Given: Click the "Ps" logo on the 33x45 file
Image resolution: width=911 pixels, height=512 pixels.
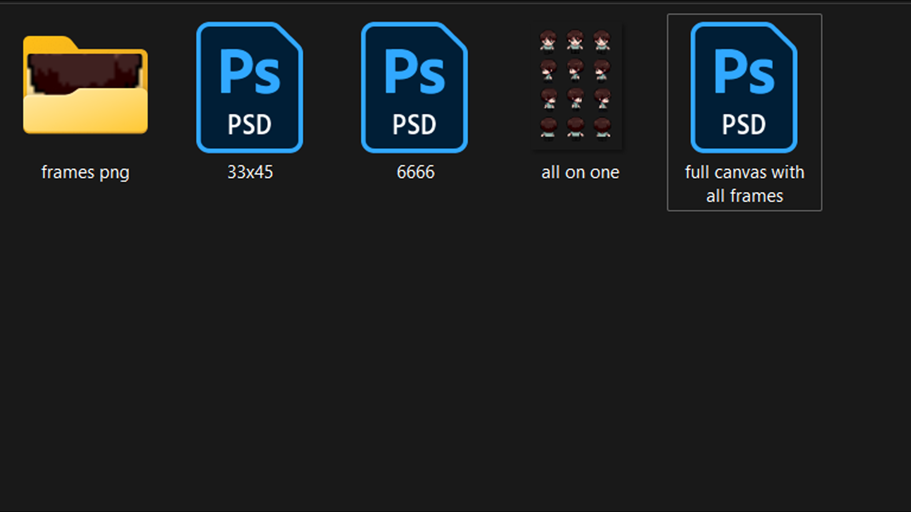Looking at the screenshot, I should click(250, 72).
